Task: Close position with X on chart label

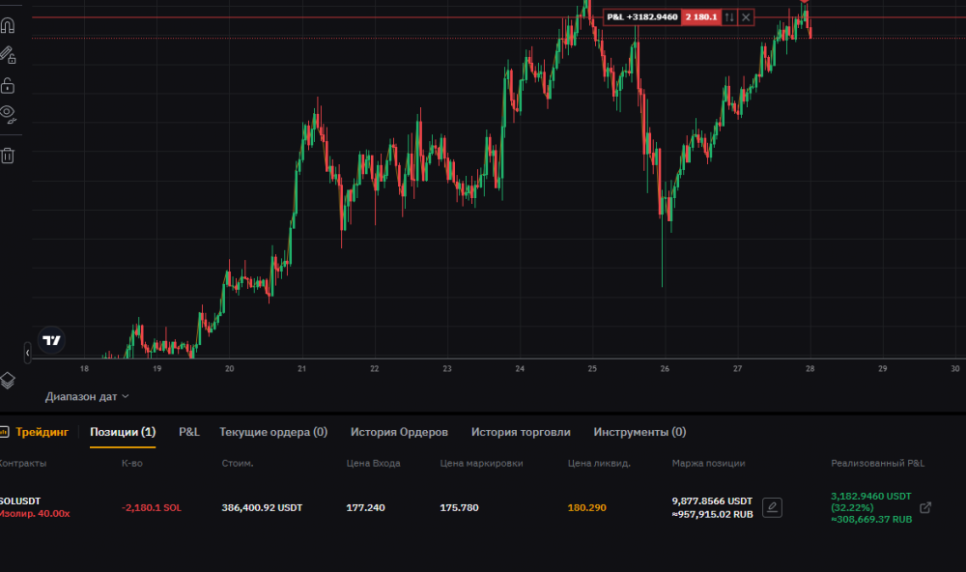Action: 746,17
